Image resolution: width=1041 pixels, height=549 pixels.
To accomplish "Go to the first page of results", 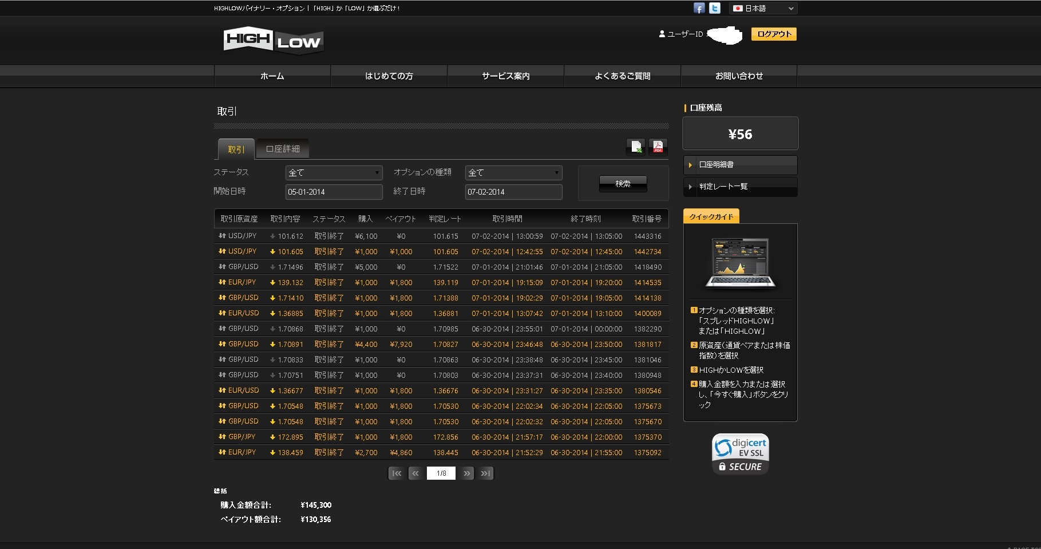I will tap(395, 473).
